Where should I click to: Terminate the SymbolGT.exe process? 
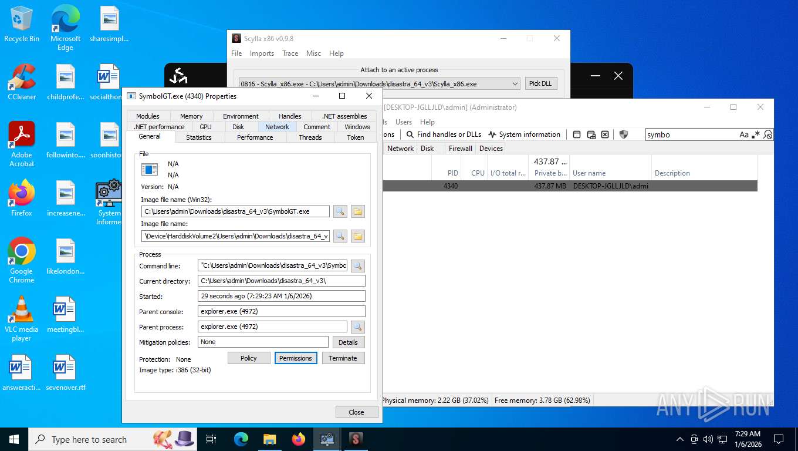coord(343,358)
